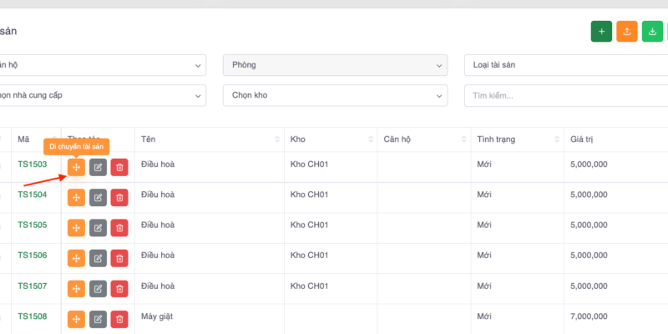Move asset TS1503 with orange move icon
The image size is (668, 334).
pos(76,168)
